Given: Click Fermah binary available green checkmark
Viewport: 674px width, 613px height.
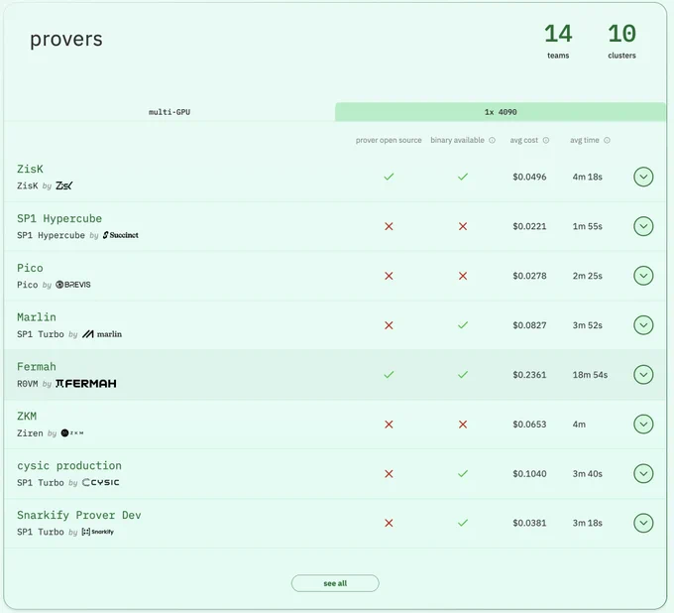Looking at the screenshot, I should point(463,375).
